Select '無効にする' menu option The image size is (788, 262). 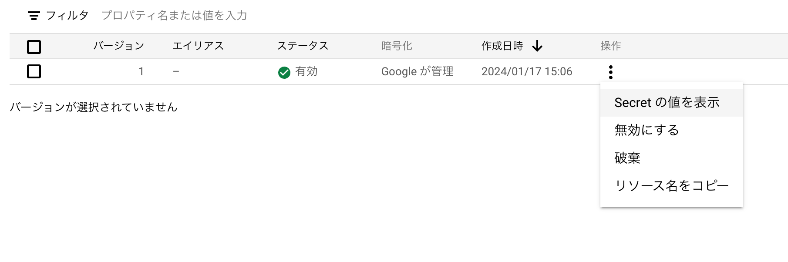(647, 130)
